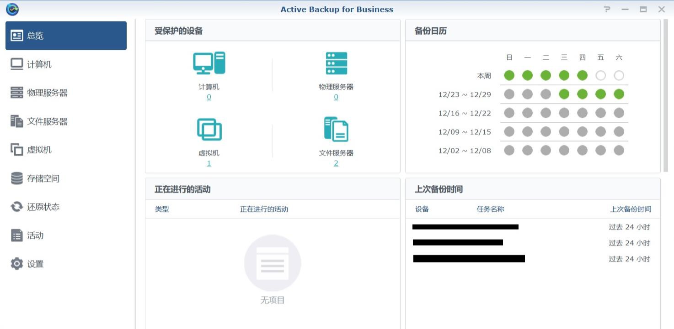Open 虚拟机 sidebar section

tap(66, 150)
